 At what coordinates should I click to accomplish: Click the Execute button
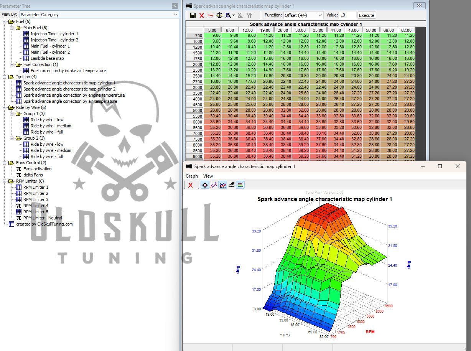pos(366,15)
